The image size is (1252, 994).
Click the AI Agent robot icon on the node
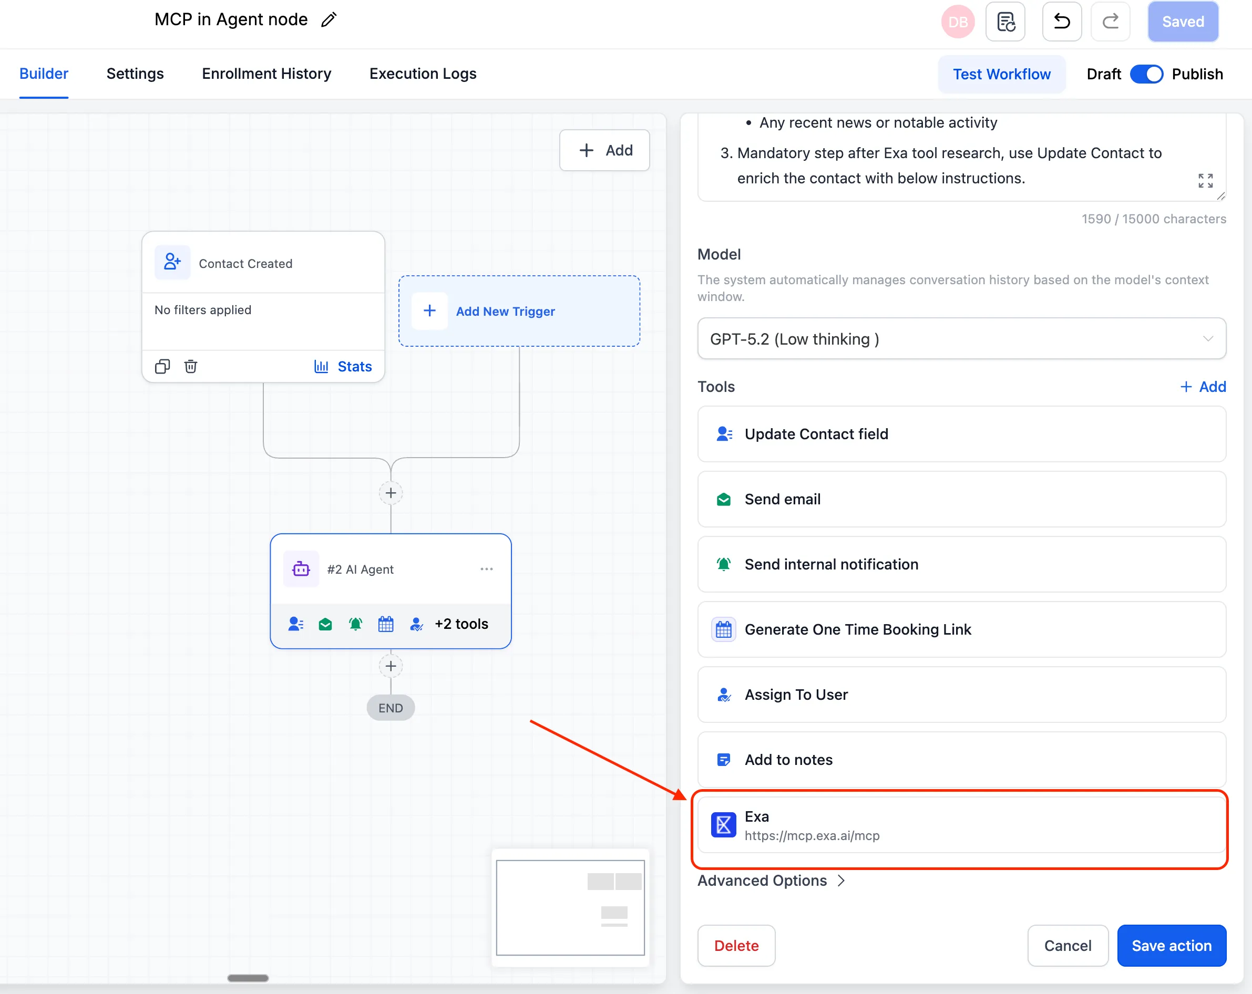[301, 569]
